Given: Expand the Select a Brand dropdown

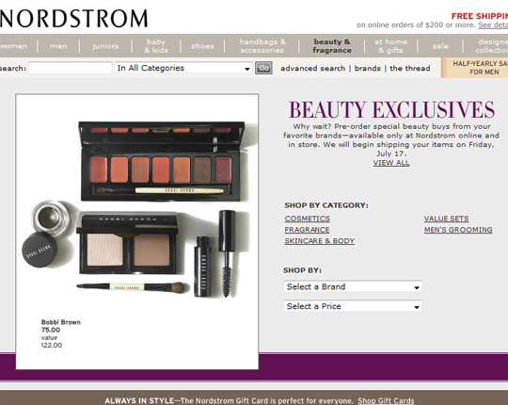Looking at the screenshot, I should point(353,286).
